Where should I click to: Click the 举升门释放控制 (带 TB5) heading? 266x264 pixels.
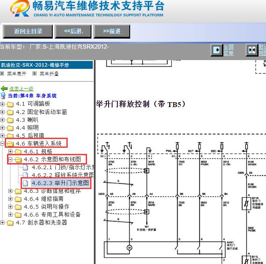click(141, 104)
